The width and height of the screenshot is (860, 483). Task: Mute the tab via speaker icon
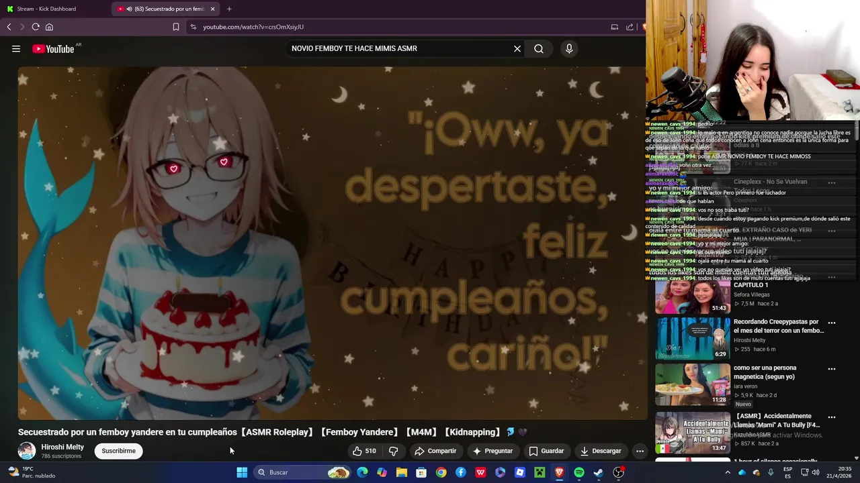[129, 9]
